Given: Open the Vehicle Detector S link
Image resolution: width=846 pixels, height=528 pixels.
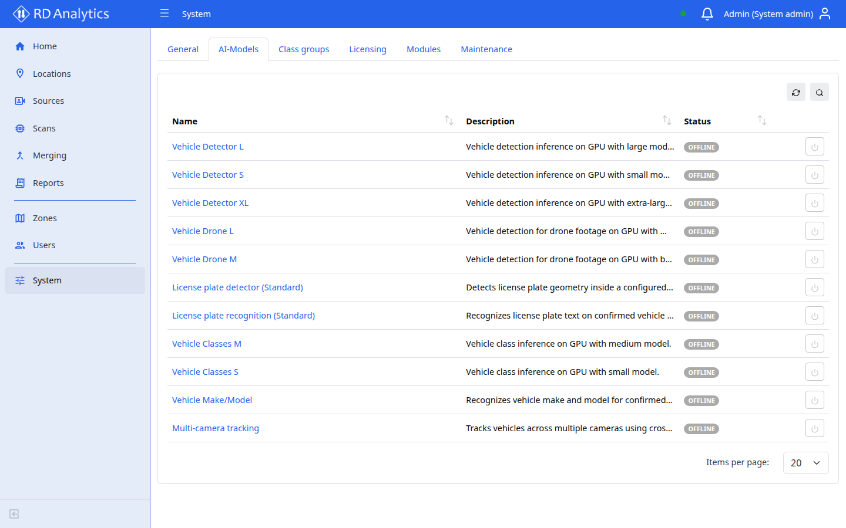Looking at the screenshot, I should (x=208, y=175).
